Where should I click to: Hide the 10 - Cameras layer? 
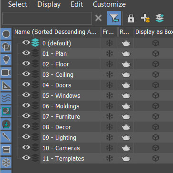26,147
